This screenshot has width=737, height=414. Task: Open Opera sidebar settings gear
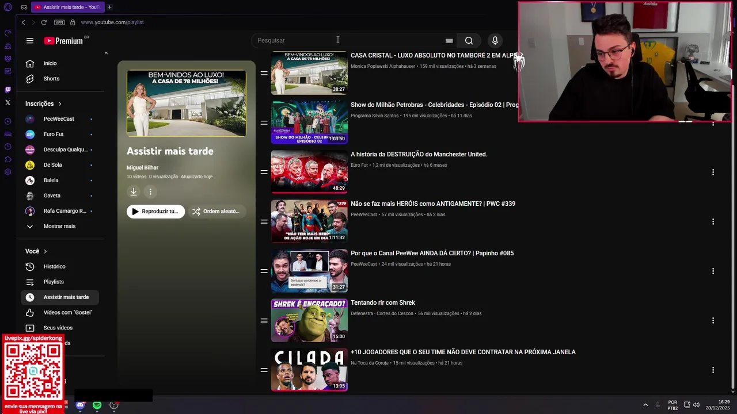(x=7, y=172)
